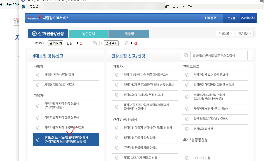Click the envelope icon beside 문서보기

(95, 44)
